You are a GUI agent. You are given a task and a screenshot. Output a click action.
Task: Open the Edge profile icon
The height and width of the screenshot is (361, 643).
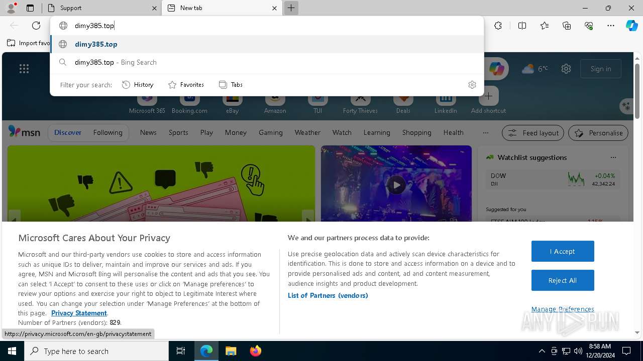pos(11,8)
